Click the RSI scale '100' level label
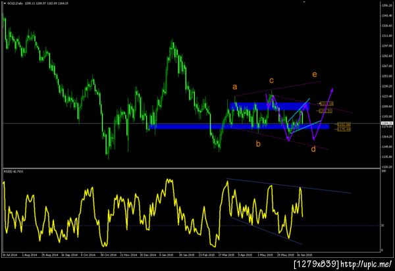The width and height of the screenshot is (395, 271). tap(383, 171)
